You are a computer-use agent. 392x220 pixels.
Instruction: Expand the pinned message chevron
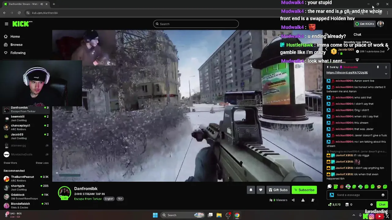coord(386,74)
